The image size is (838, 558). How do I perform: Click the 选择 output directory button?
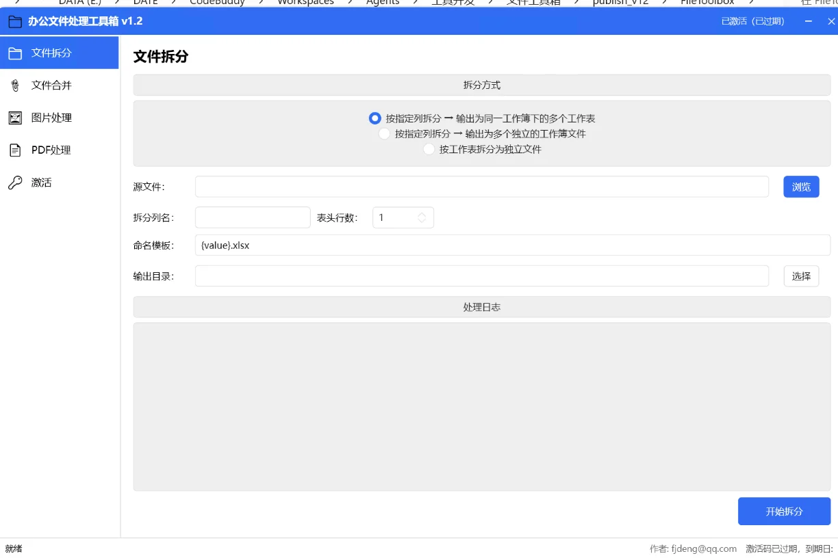coord(801,276)
